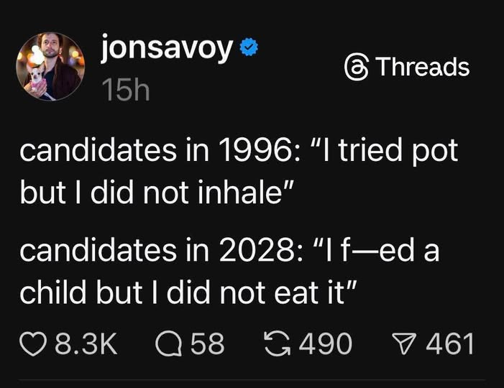
Task: View the 490 reposts count
Action: point(325,343)
